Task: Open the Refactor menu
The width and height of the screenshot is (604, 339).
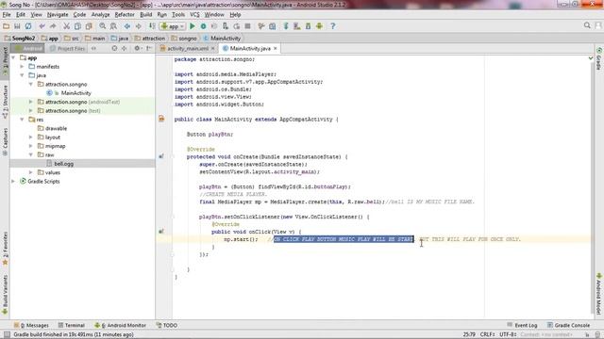Action: coord(125,15)
